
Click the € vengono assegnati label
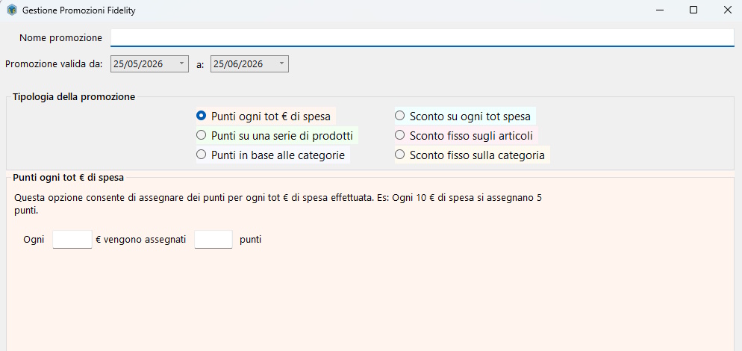coord(140,240)
